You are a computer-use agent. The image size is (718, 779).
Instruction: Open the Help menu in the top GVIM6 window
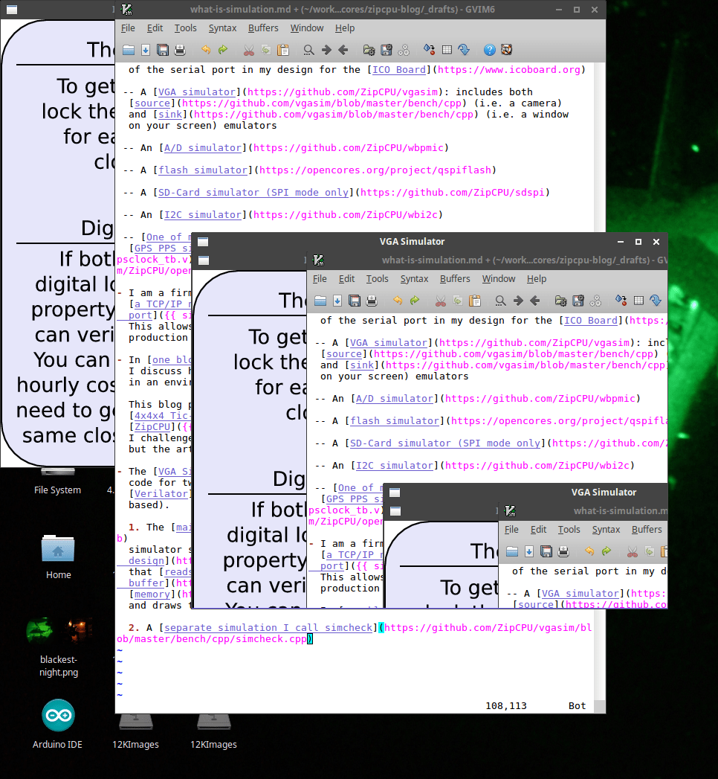coord(345,28)
